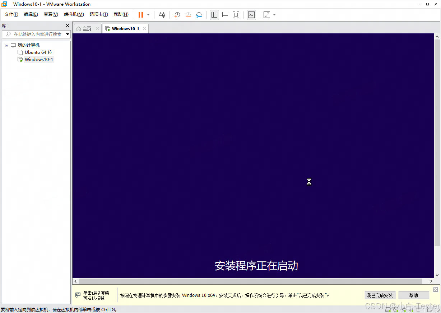This screenshot has width=441, height=313.
Task: Click the orange Pause virtual machine button
Action: (141, 15)
